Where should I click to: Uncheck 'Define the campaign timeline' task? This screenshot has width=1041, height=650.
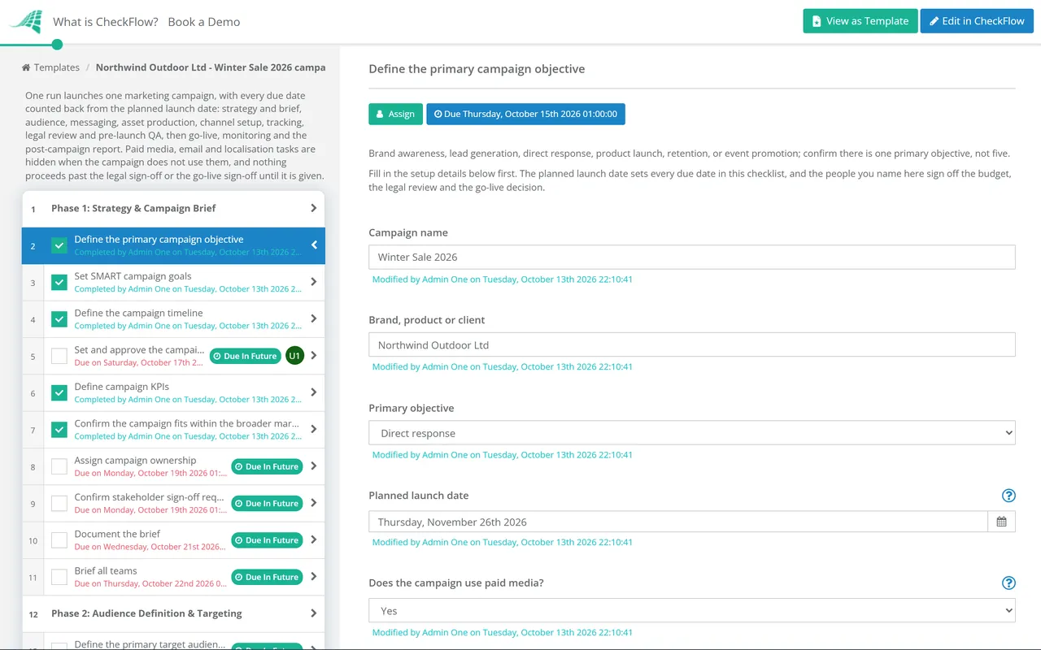click(x=59, y=319)
